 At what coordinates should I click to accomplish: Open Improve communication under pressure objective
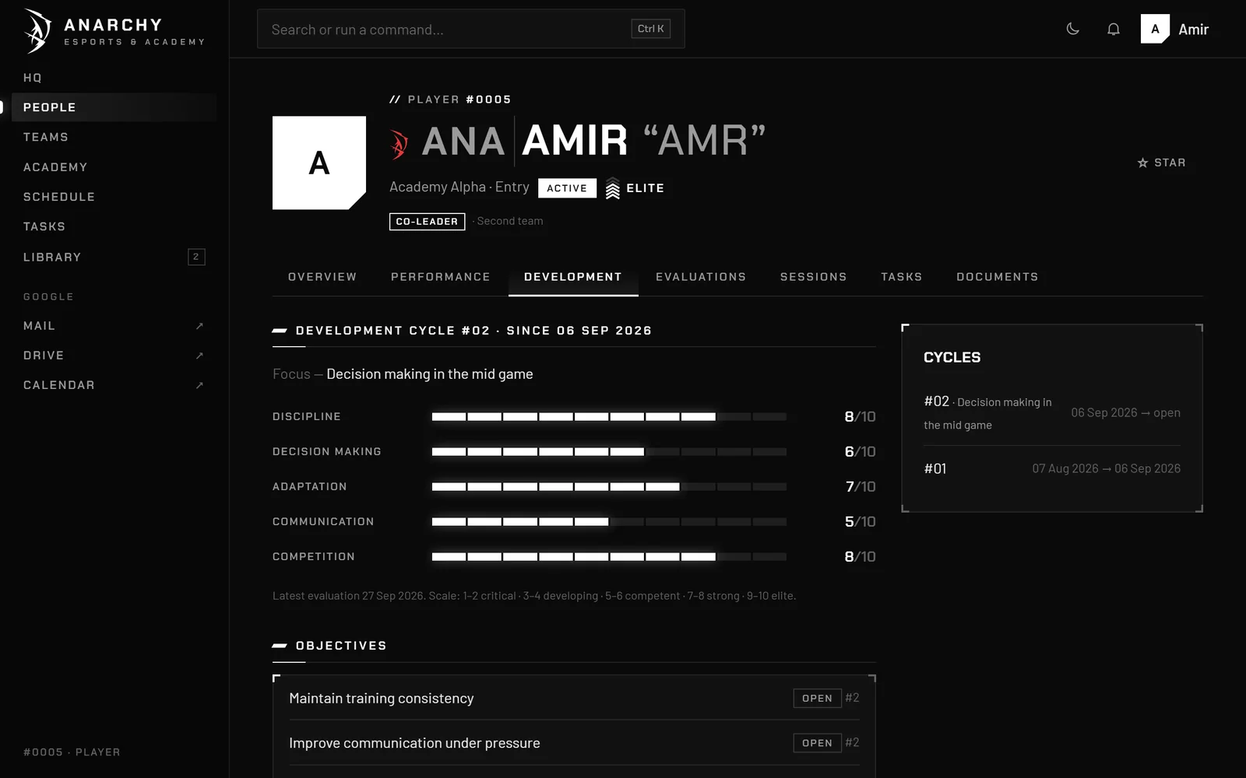574,743
